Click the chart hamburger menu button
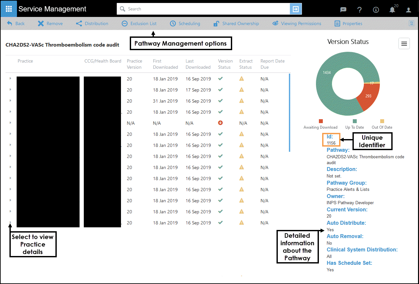Image resolution: width=419 pixels, height=284 pixels. 404,44
